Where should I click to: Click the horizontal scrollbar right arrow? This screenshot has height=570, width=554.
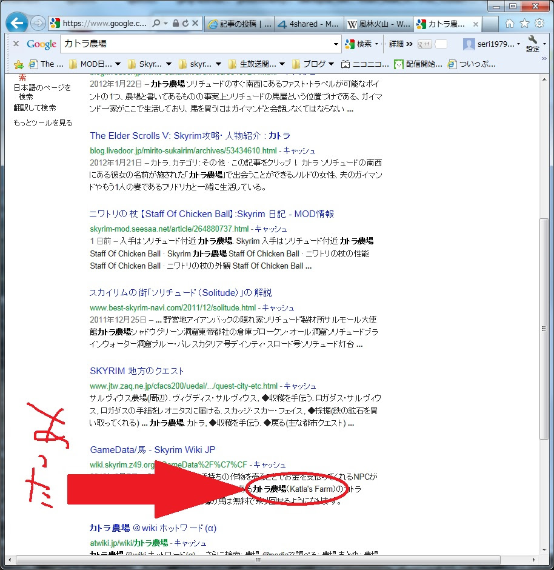(533, 560)
